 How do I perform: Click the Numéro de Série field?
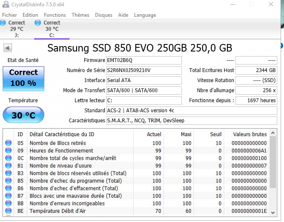pos(144,70)
